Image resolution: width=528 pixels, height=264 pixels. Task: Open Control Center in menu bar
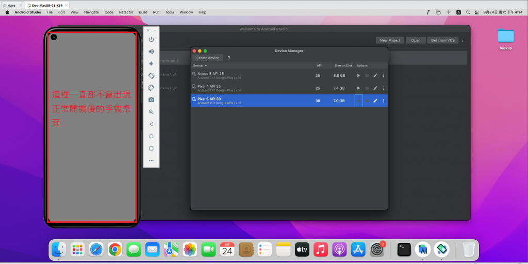click(477, 12)
